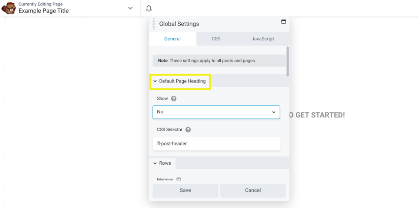Click the Margins responsive device icon
The width and height of the screenshot is (418, 208).
[x=179, y=180]
